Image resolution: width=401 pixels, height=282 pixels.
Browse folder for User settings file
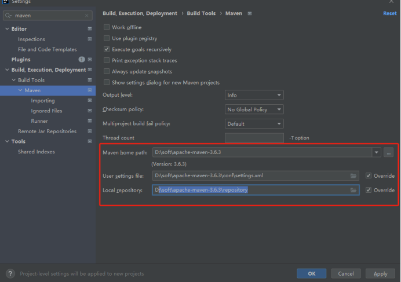[x=353, y=175]
